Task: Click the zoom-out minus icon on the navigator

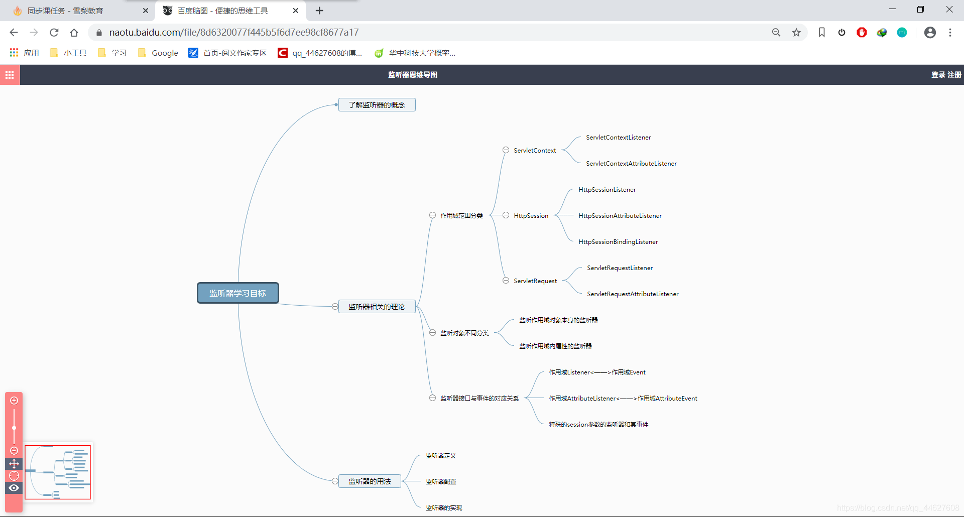Action: tap(14, 451)
